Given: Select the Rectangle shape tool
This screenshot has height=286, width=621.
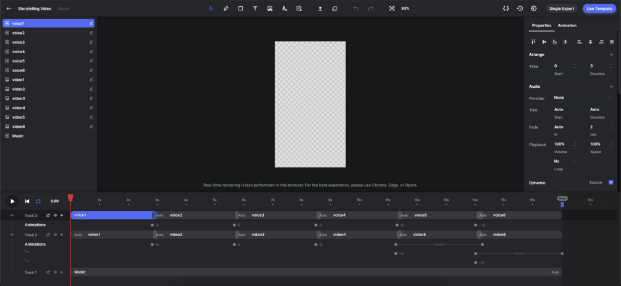Looking at the screenshot, I should [x=240, y=8].
